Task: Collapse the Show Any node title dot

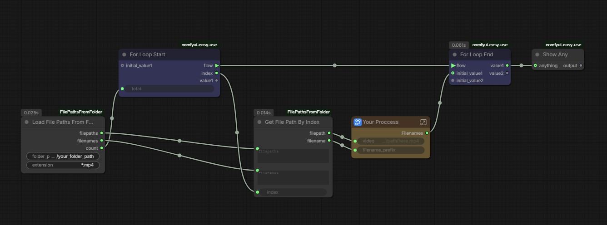Action: 537,54
